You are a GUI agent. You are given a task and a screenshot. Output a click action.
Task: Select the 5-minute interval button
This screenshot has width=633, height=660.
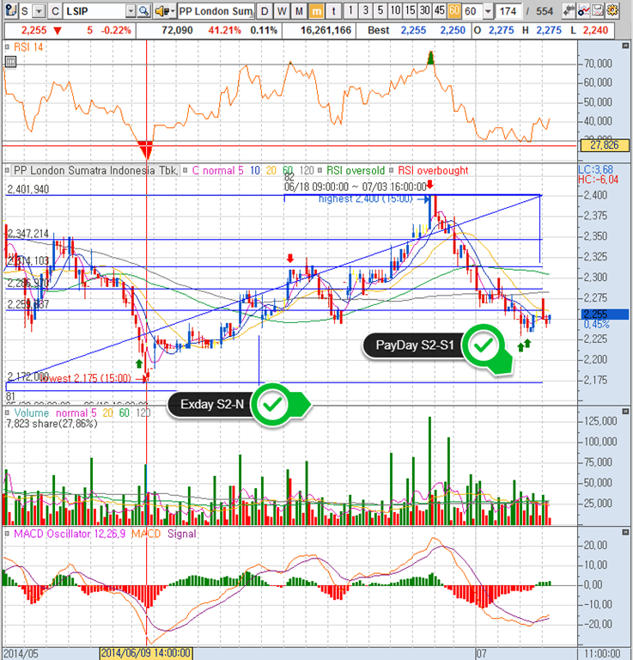click(x=380, y=10)
